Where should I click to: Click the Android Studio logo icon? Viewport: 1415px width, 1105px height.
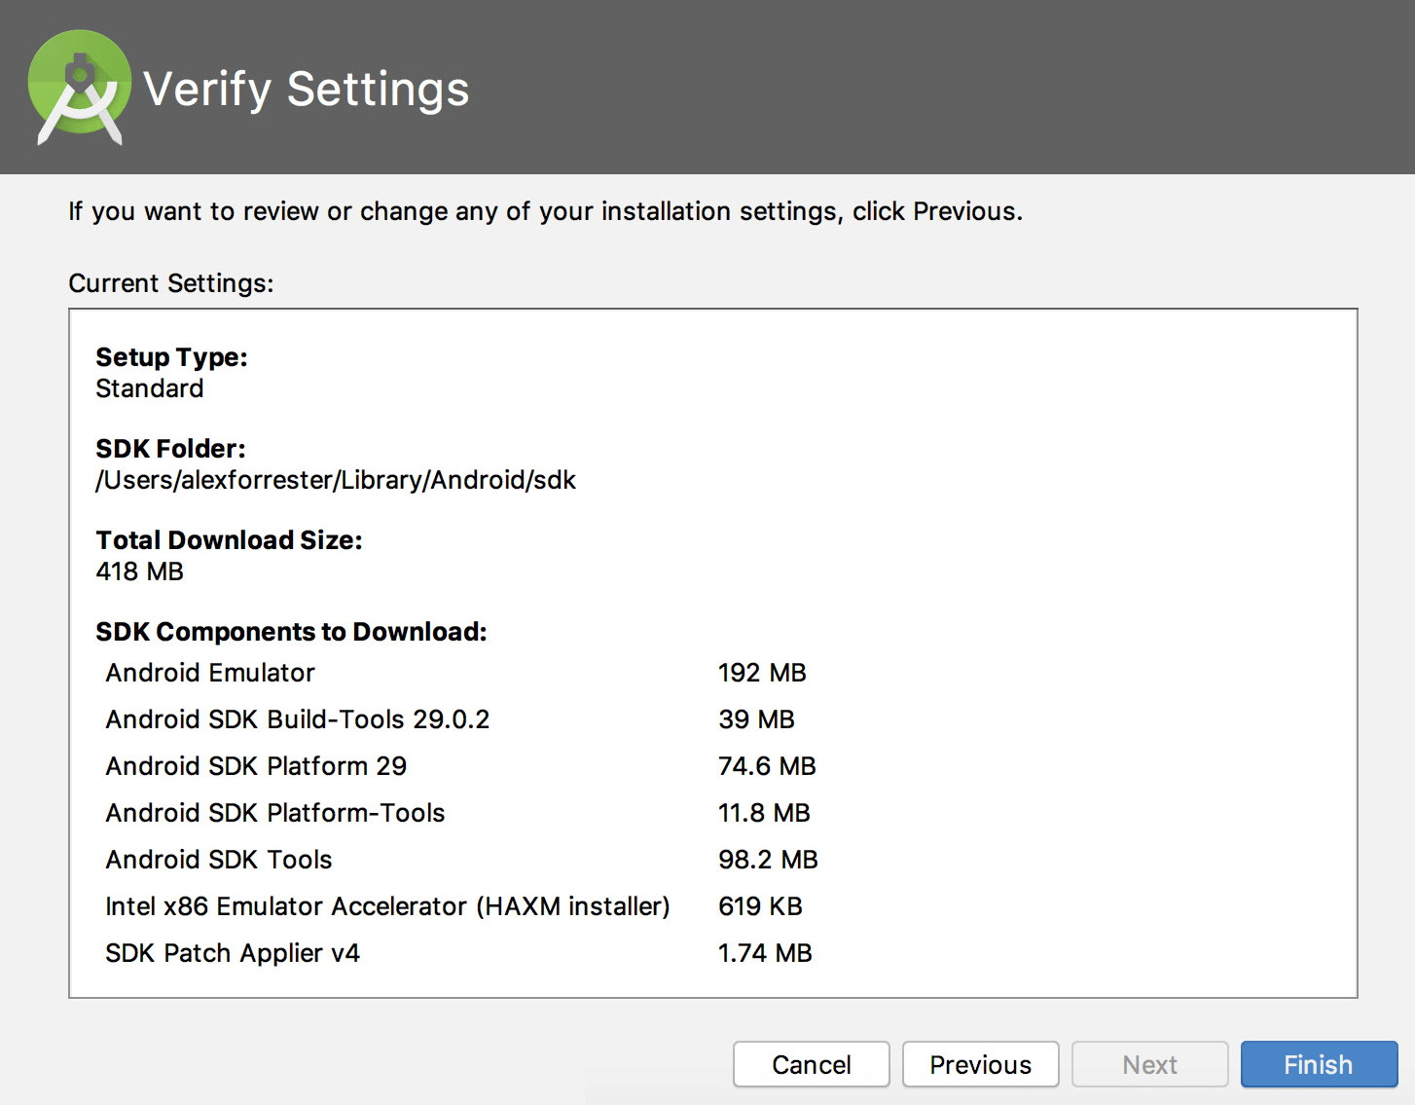(x=79, y=88)
